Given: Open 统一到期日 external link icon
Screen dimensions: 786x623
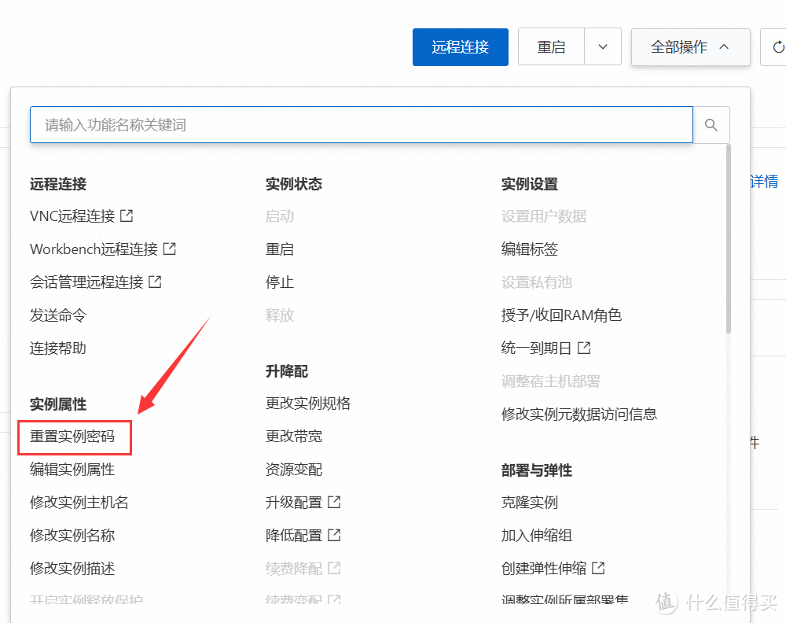Looking at the screenshot, I should point(585,347).
